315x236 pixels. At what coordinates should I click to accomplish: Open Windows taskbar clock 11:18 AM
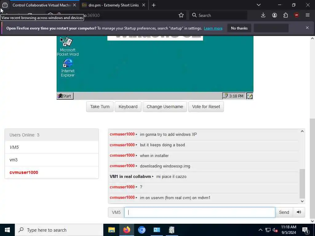pos(289,230)
